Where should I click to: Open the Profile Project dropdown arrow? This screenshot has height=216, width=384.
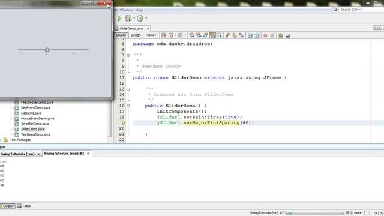pos(146,18)
